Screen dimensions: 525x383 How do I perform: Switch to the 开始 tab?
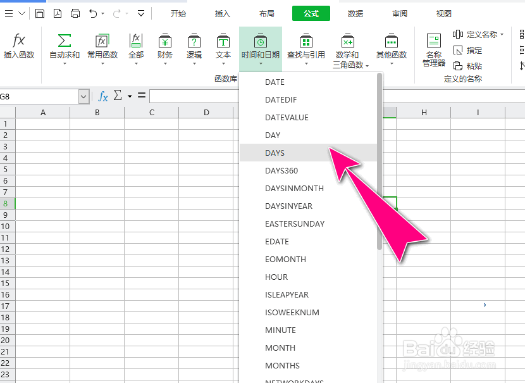178,13
